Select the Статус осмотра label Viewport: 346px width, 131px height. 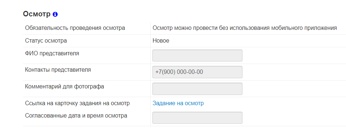point(46,41)
